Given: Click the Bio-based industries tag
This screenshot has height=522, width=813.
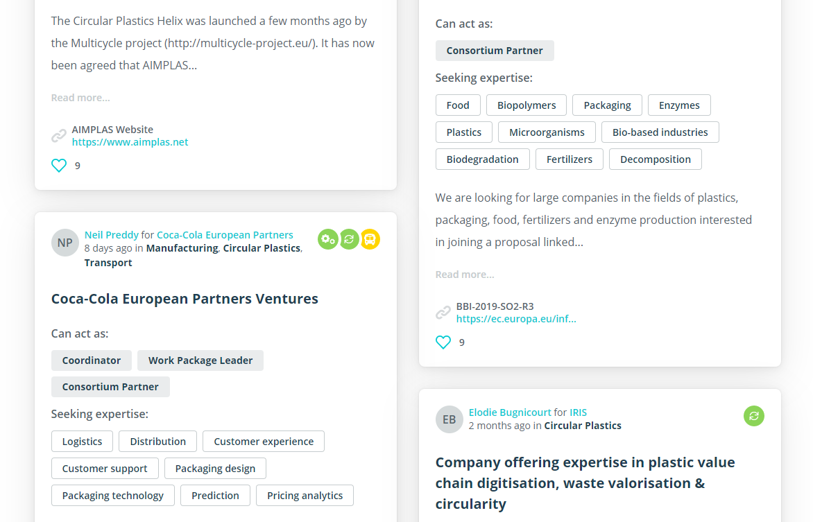Looking at the screenshot, I should pos(660,132).
